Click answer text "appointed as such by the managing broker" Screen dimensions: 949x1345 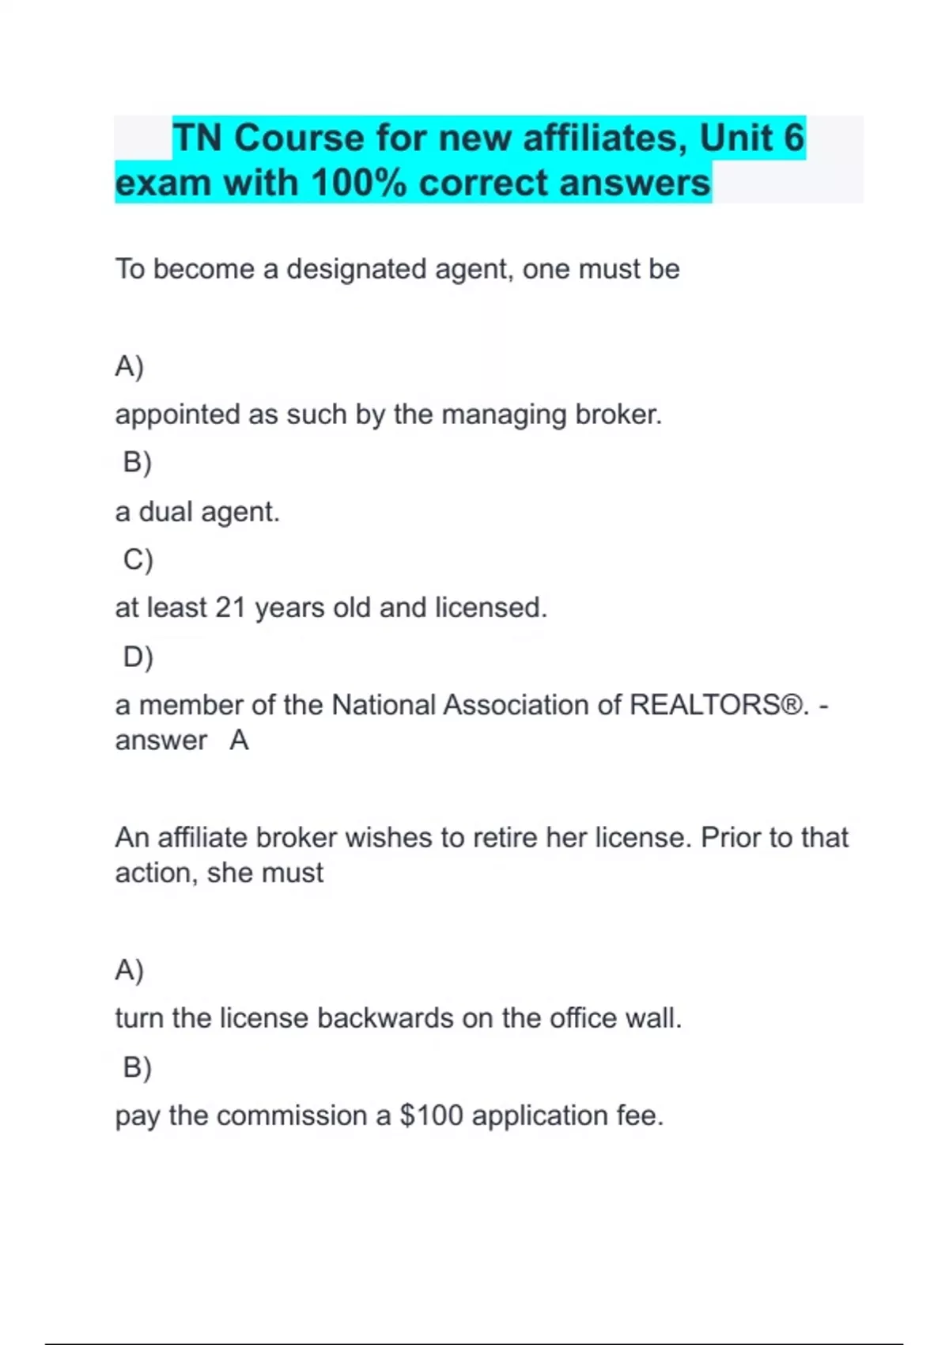tap(388, 415)
